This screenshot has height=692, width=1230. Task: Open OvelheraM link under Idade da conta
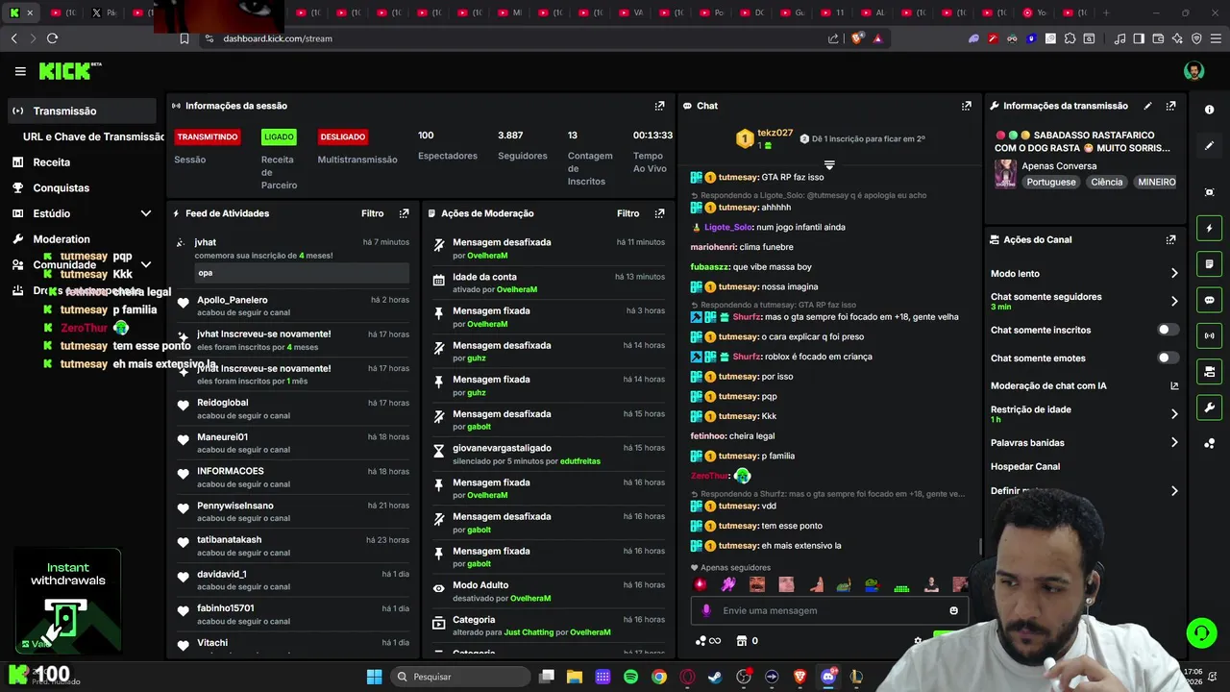[517, 289]
